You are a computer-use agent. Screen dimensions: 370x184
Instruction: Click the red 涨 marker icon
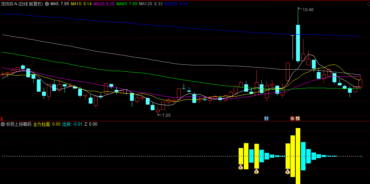[293, 119]
